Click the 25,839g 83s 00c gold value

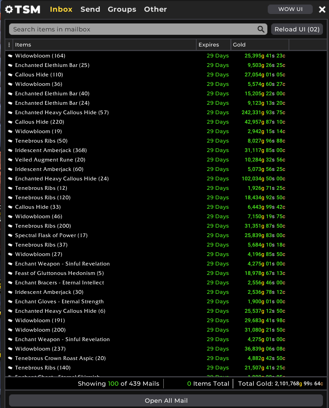click(x=265, y=235)
